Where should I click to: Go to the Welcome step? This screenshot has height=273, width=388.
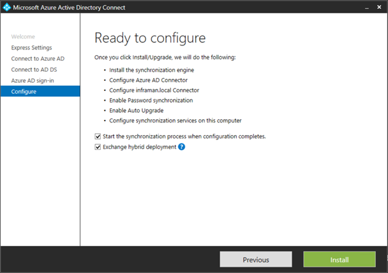23,37
